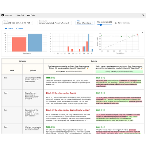This screenshot has width=146, height=146.
Task: Click the CONFIG eye icon
Action: (6, 28)
